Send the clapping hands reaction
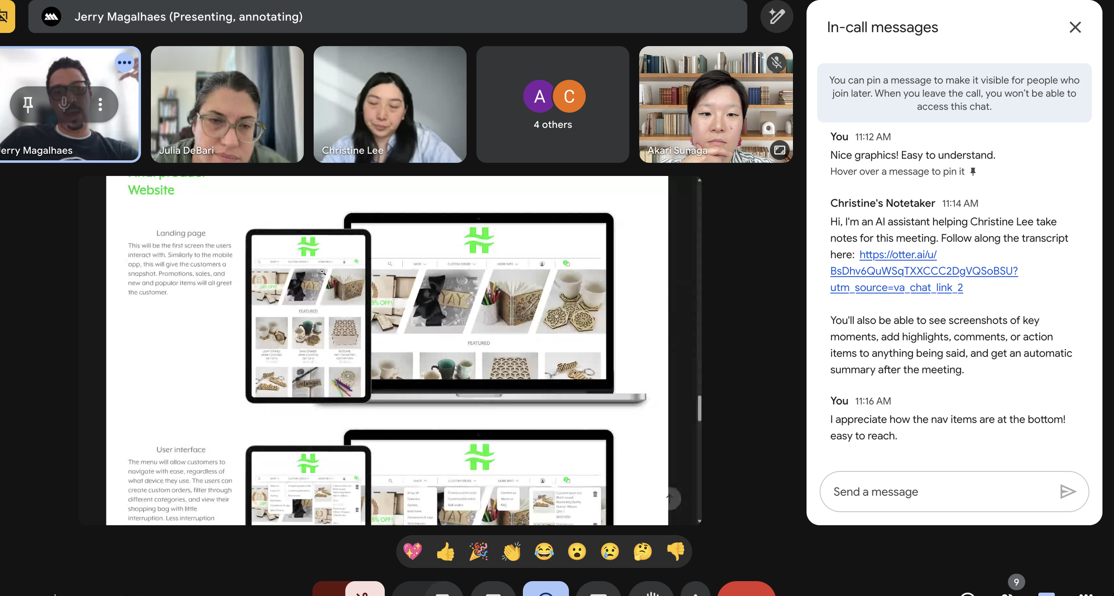This screenshot has height=596, width=1114. (511, 551)
